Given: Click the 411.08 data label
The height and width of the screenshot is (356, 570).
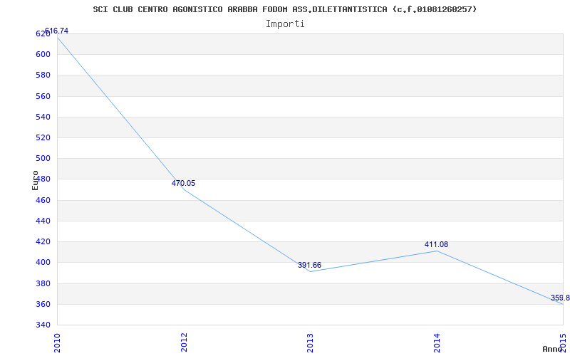Looking at the screenshot, I should (x=436, y=244).
